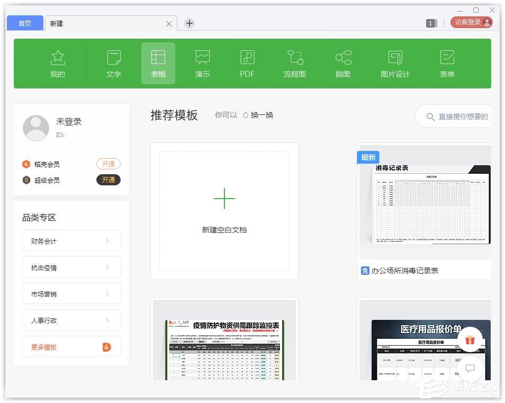Select the 表格 spreadsheet icon
This screenshot has width=505, height=403.
coord(158,62)
